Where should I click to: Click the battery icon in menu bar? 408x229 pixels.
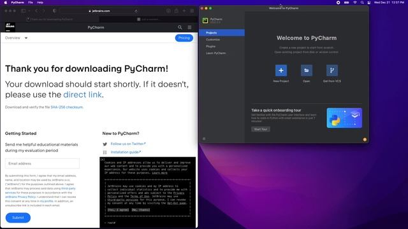[x=347, y=3]
